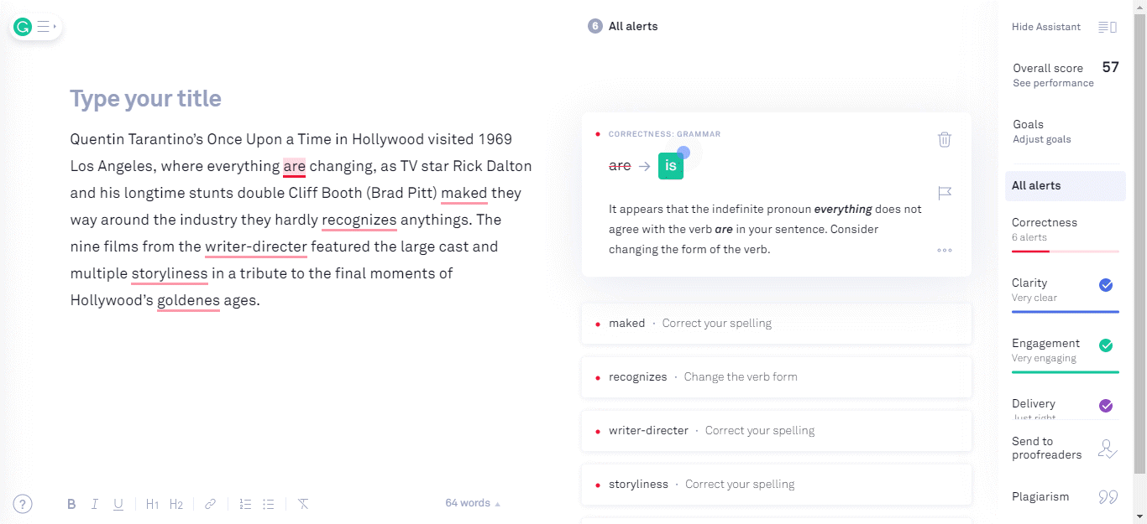Open the Plagiarism checker

point(1040,496)
